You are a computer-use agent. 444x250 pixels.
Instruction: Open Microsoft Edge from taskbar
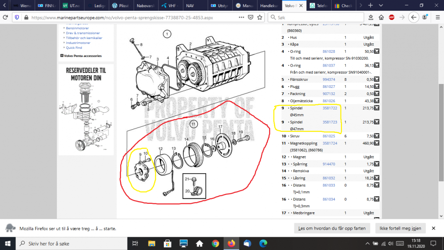(x=263, y=243)
